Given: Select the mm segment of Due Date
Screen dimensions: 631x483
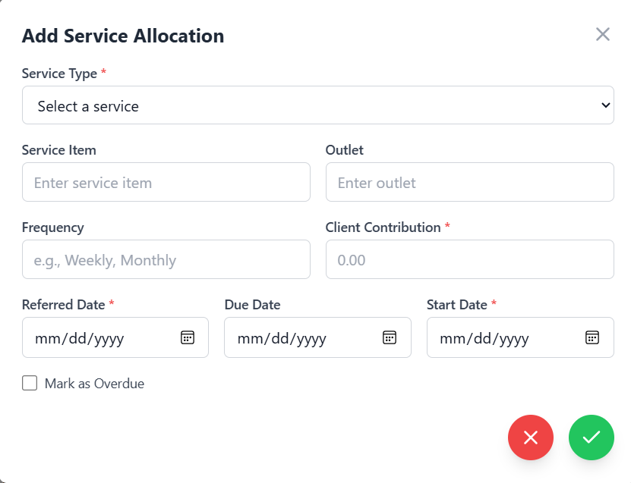Looking at the screenshot, I should (248, 338).
